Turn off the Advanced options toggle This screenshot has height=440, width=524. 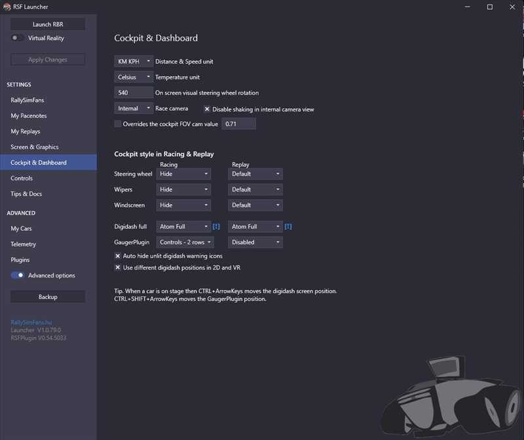point(18,275)
